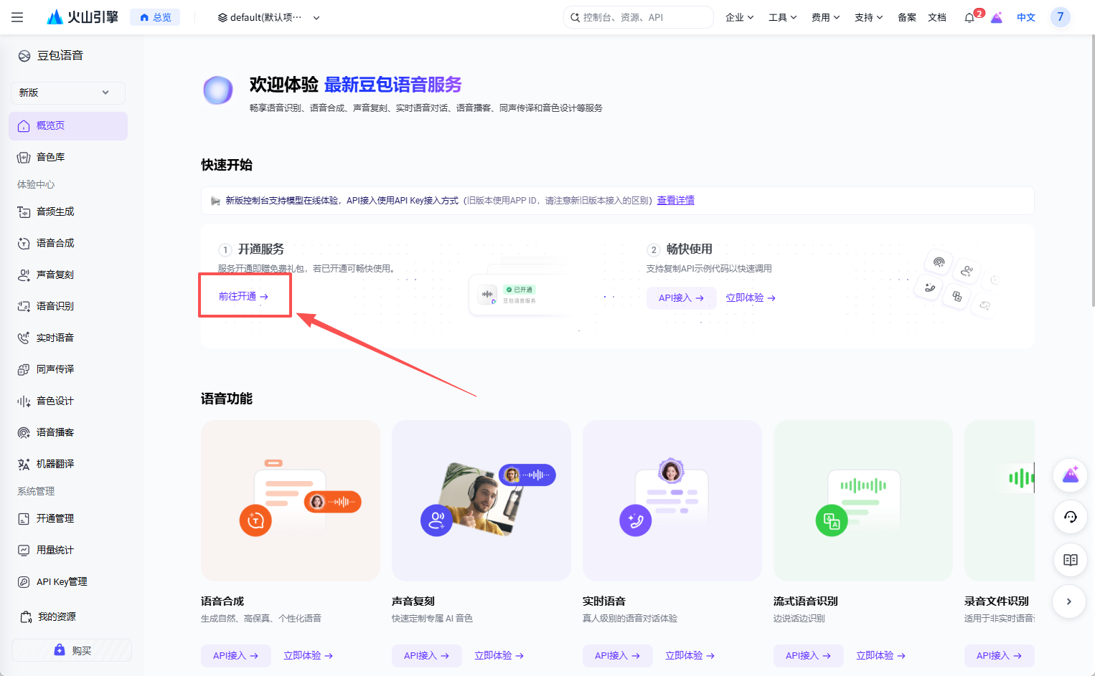Click the 查看详情 link
Image resolution: width=1095 pixels, height=676 pixels.
[676, 200]
